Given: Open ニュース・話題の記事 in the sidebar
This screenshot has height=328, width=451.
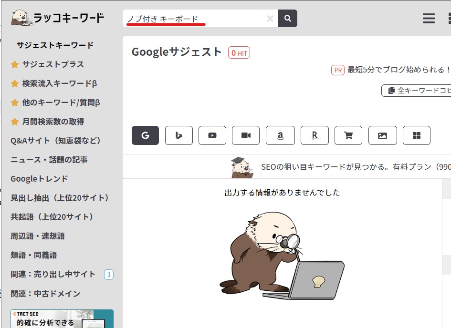Looking at the screenshot, I should [49, 160].
